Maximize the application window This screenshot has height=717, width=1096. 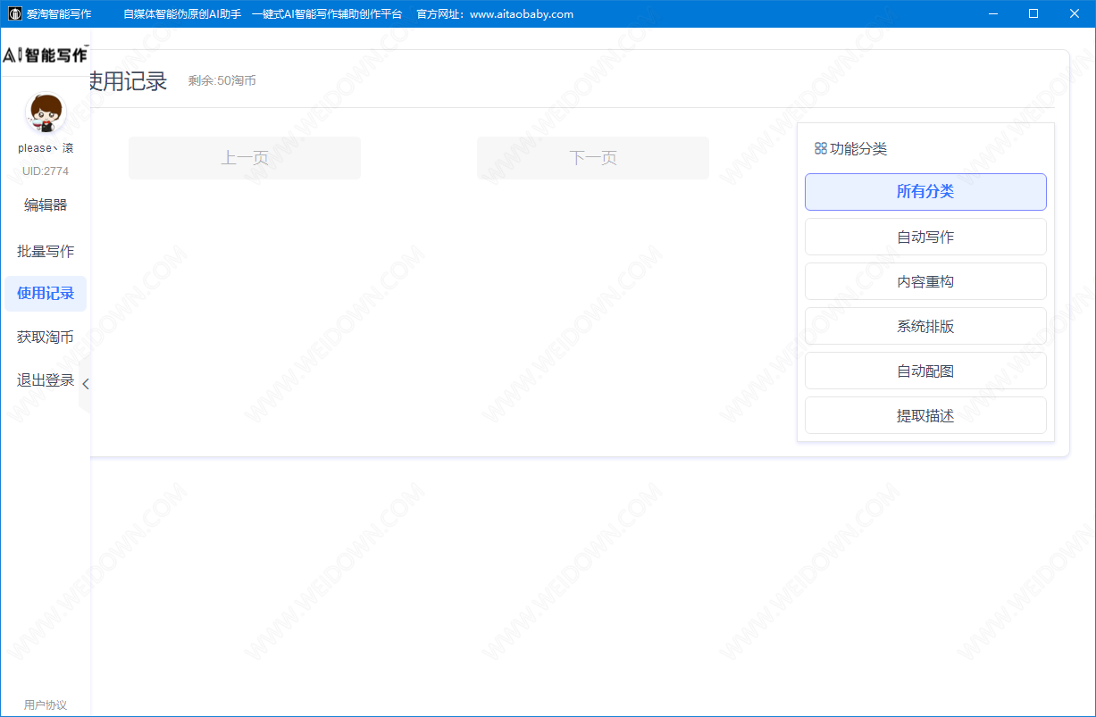1033,14
